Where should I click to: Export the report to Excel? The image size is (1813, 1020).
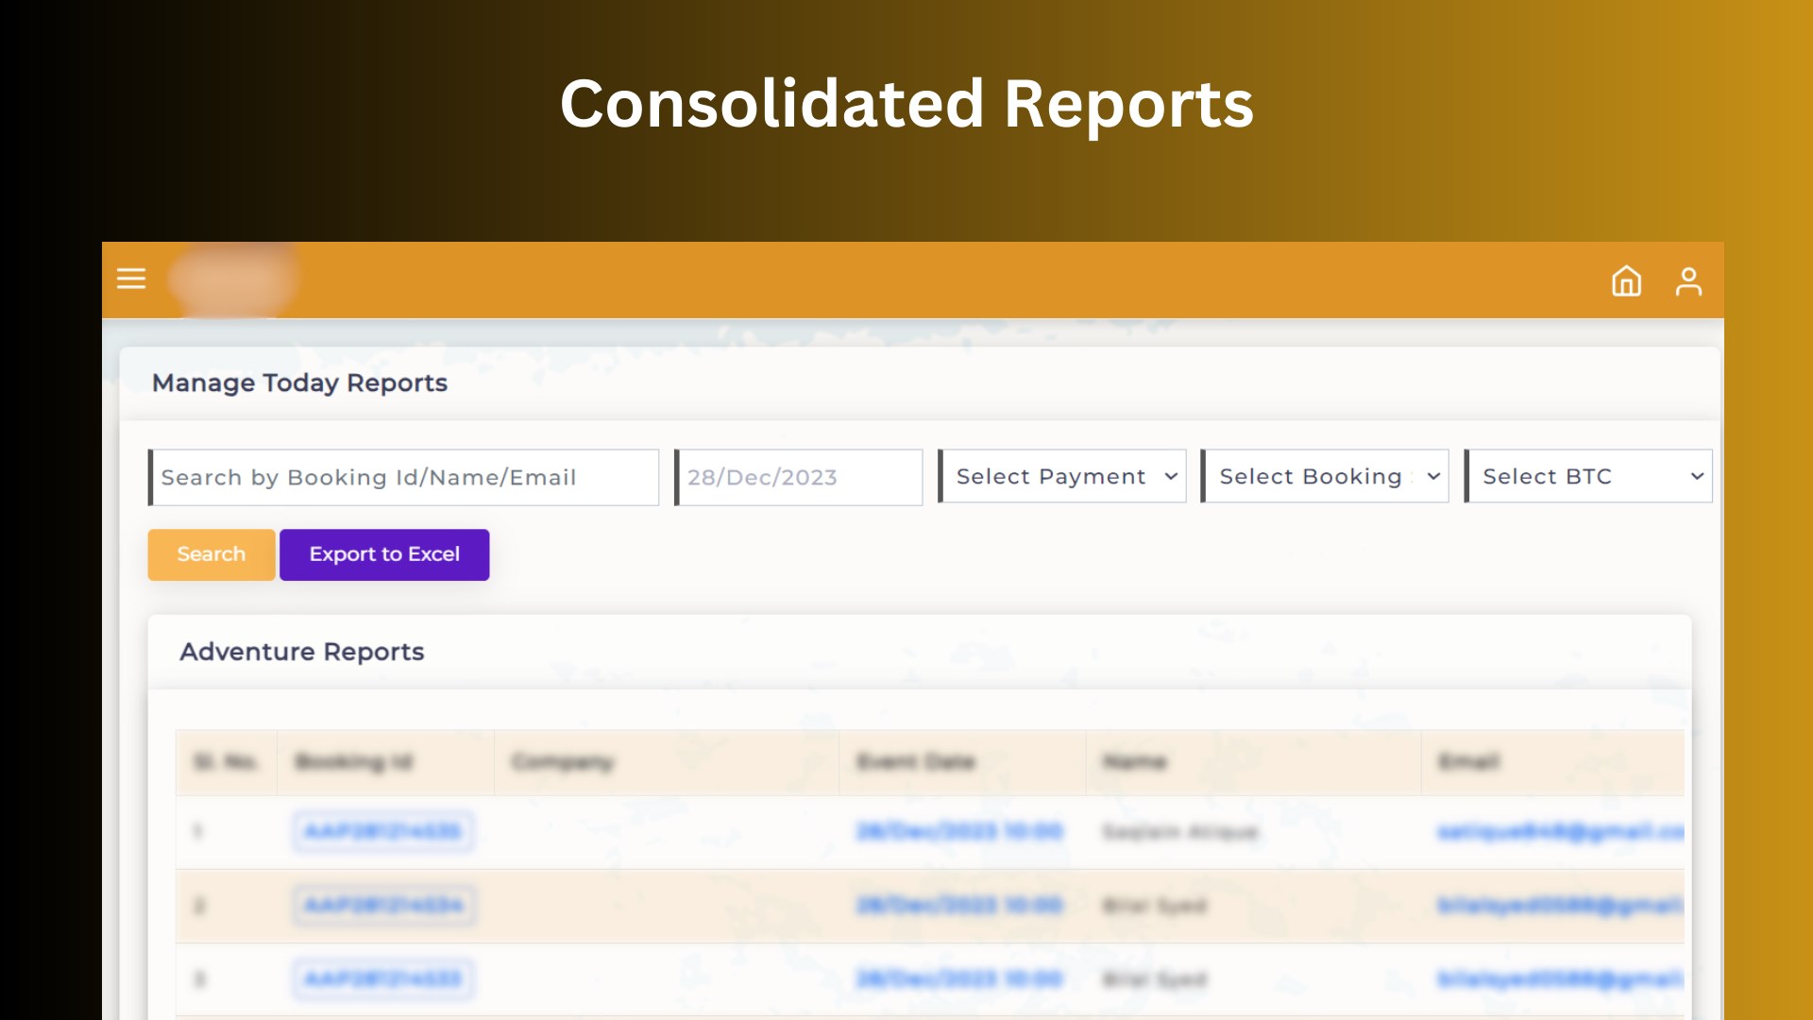pos(383,554)
